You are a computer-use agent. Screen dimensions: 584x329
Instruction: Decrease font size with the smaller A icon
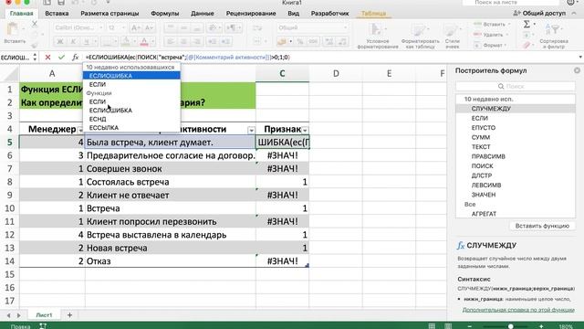click(x=149, y=28)
